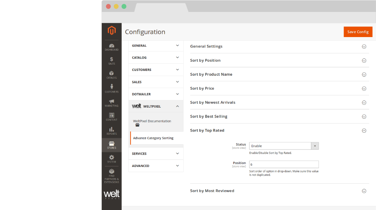Screen dimensions: 376x210
Task: Open the Sales sidebar icon
Action: [111, 61]
